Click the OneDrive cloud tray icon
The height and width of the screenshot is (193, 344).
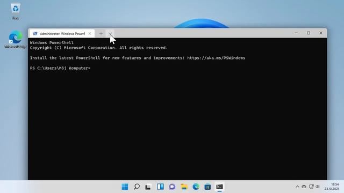click(x=304, y=187)
